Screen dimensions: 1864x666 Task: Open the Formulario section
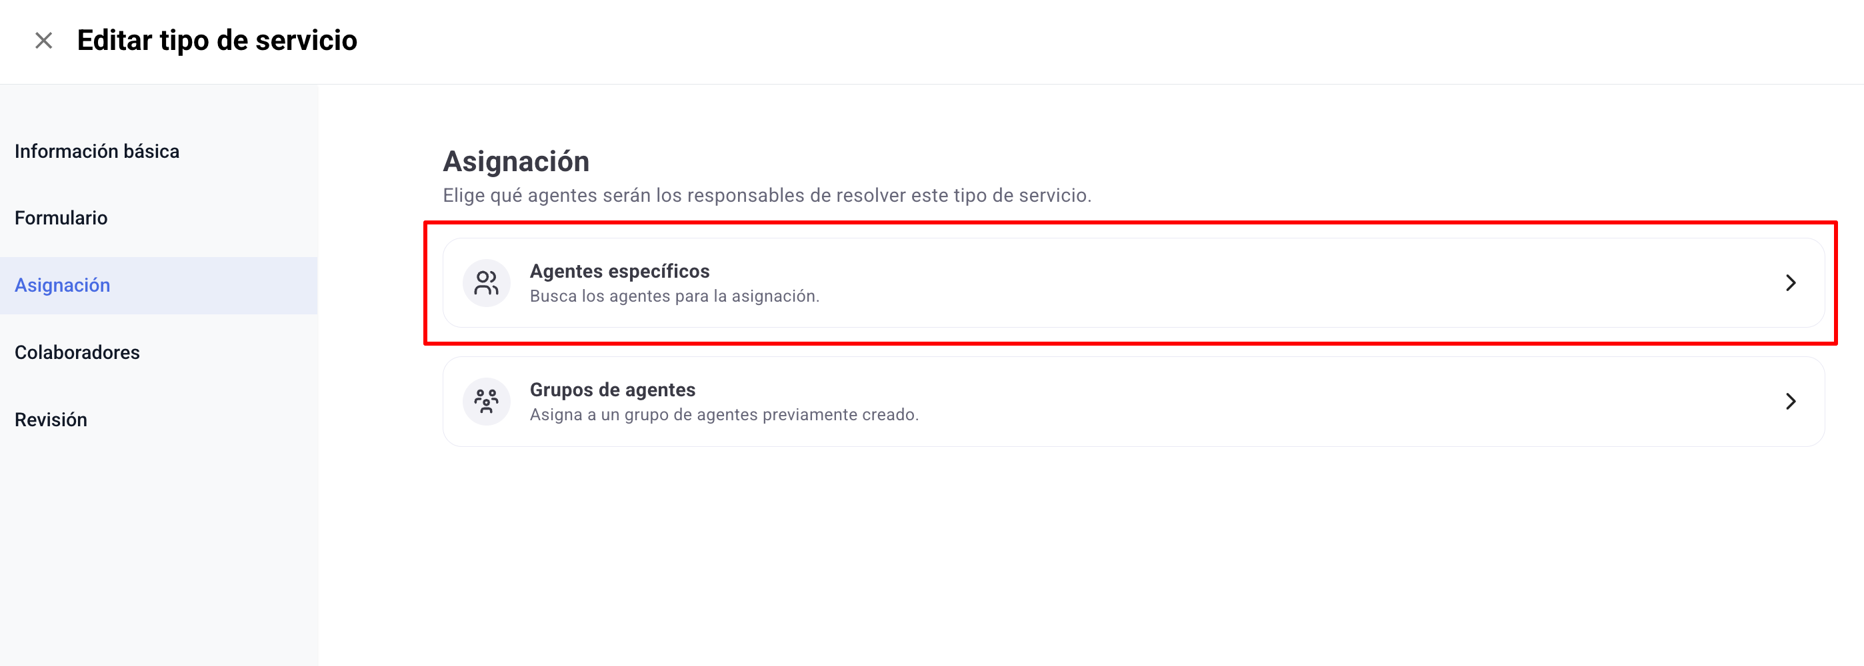coord(61,218)
